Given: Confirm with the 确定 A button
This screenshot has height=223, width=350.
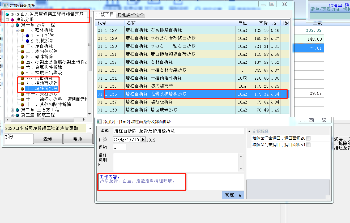Looking at the screenshot, I should pyautogui.click(x=233, y=195).
